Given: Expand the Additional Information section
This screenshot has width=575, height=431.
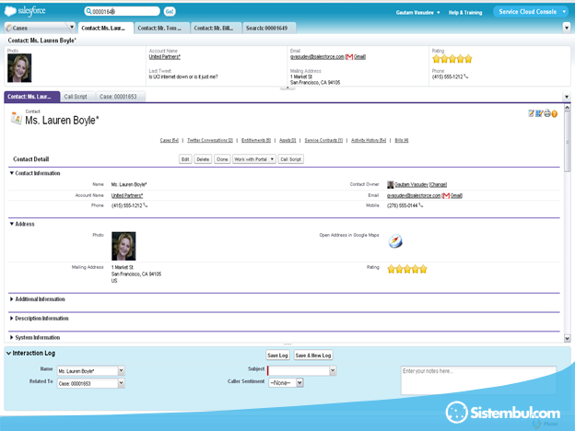Looking at the screenshot, I should pos(12,299).
